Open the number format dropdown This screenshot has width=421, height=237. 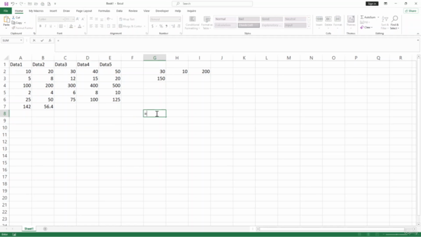point(179,19)
